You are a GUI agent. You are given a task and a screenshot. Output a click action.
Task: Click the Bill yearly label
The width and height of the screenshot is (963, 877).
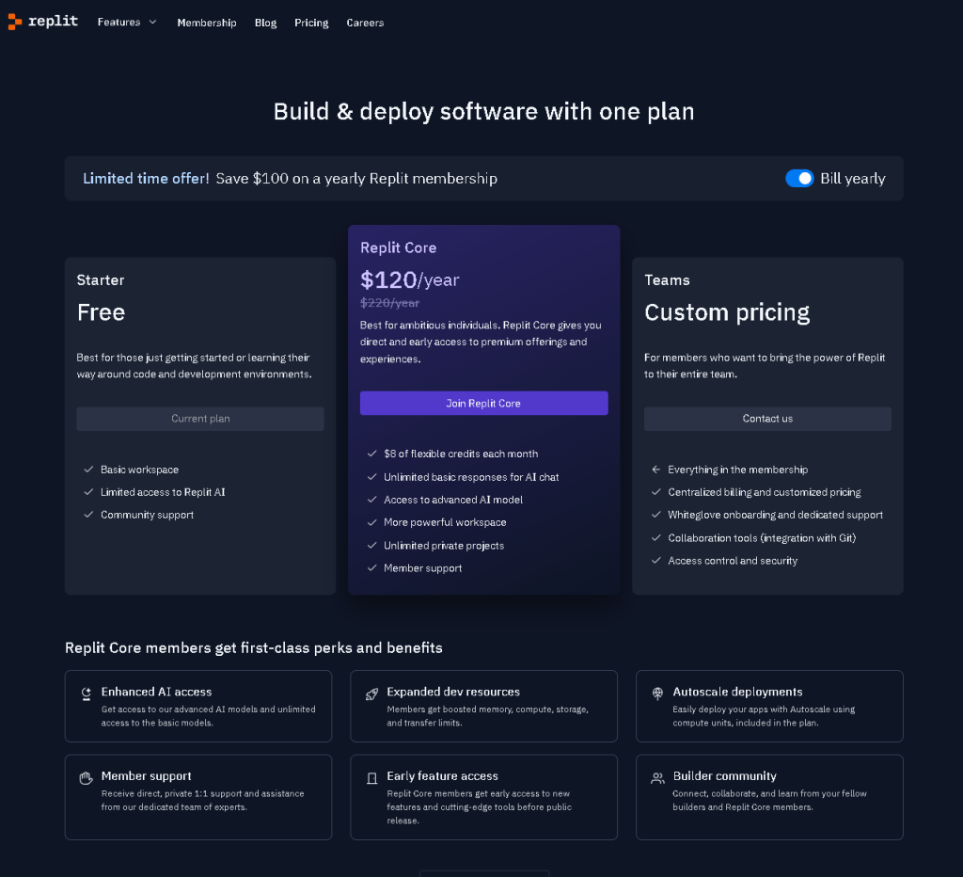click(x=852, y=179)
